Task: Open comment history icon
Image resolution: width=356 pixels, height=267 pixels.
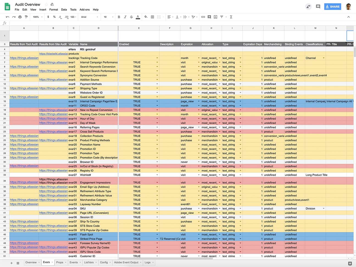Action: point(318,7)
